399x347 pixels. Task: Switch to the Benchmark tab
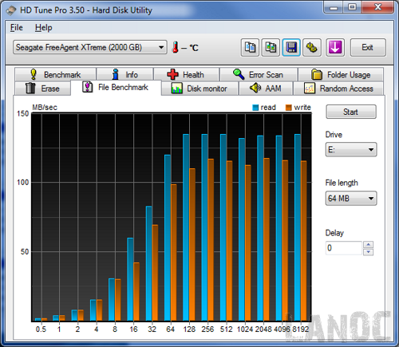[x=56, y=74]
